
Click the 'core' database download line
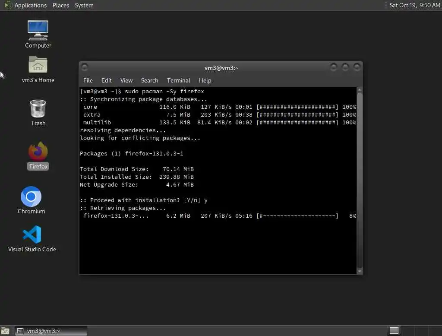(x=220, y=107)
